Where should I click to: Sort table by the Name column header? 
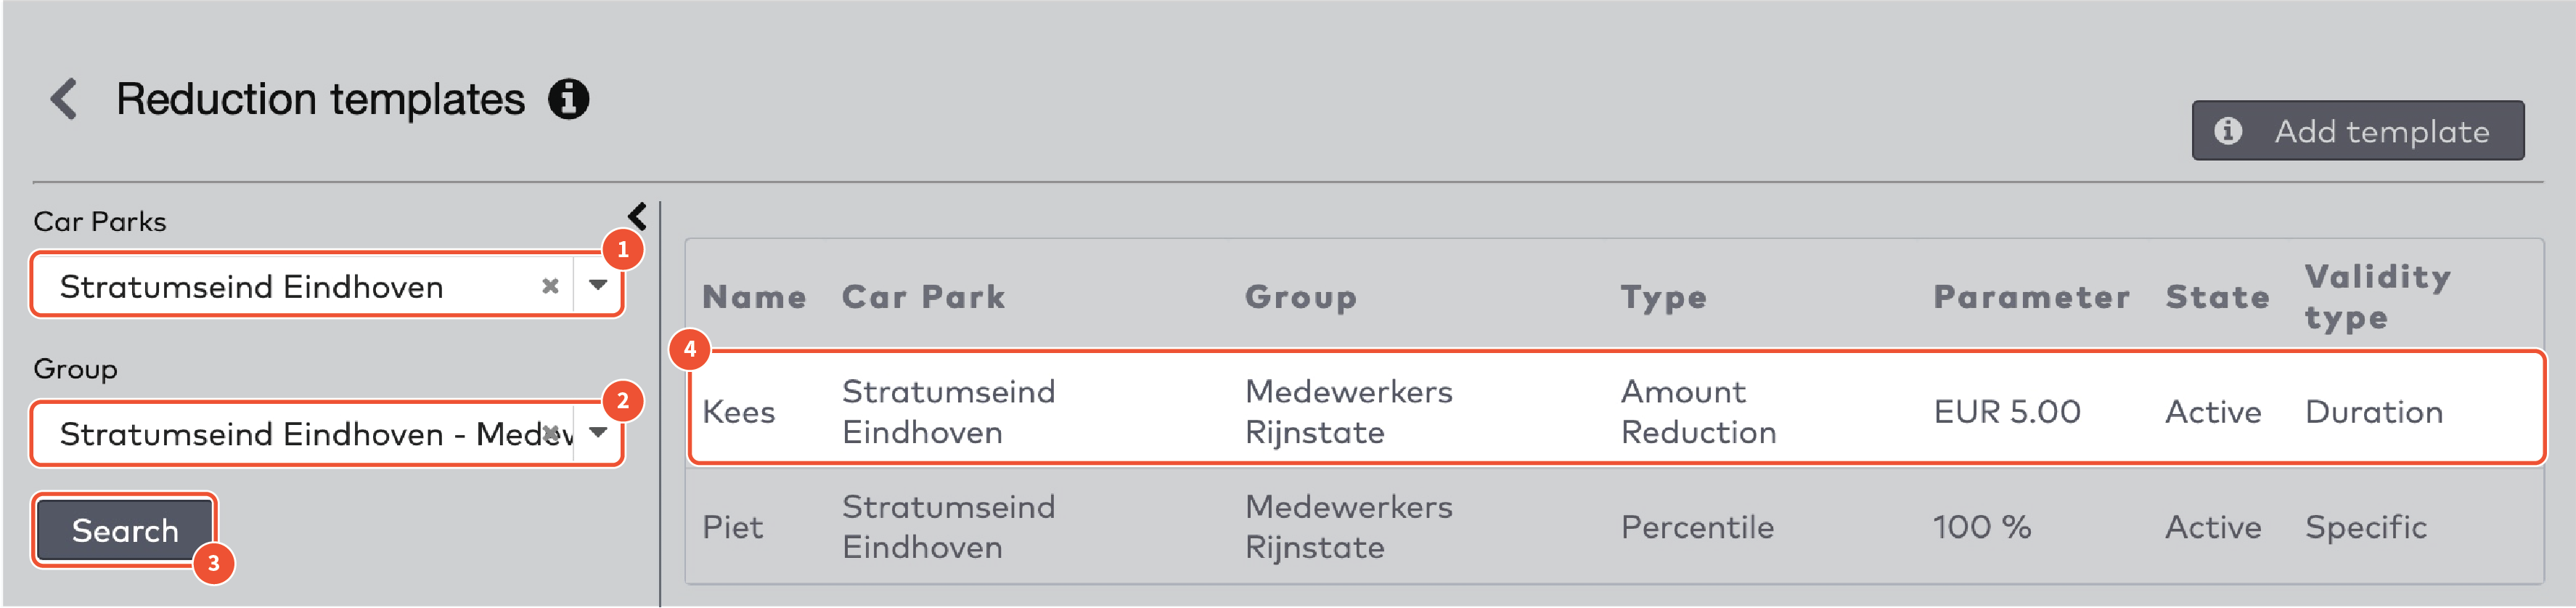pos(754,297)
